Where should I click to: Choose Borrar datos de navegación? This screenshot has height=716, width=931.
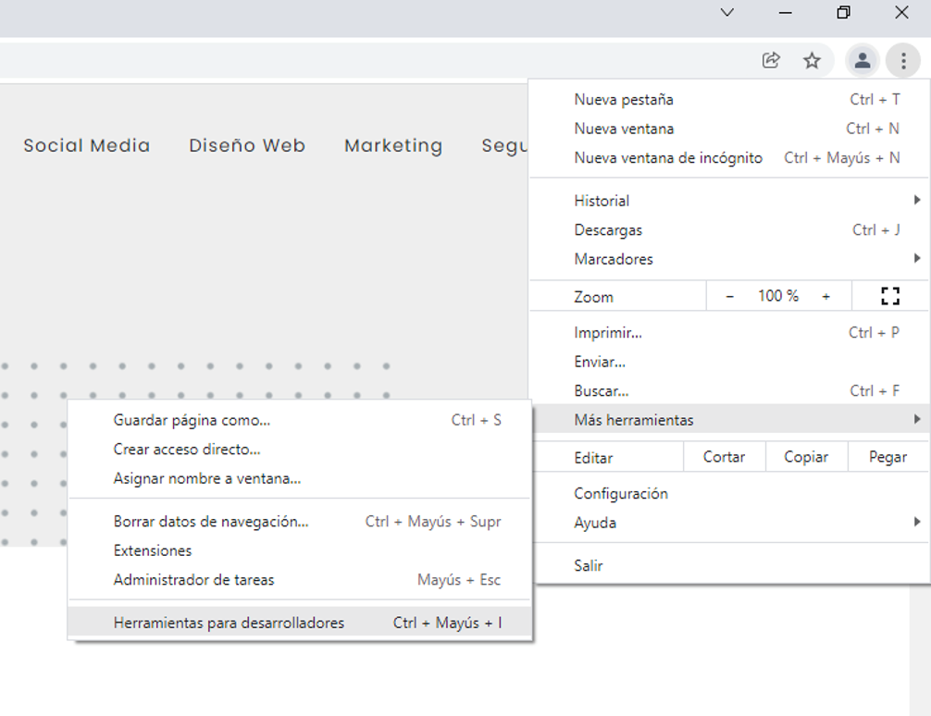[x=211, y=522]
